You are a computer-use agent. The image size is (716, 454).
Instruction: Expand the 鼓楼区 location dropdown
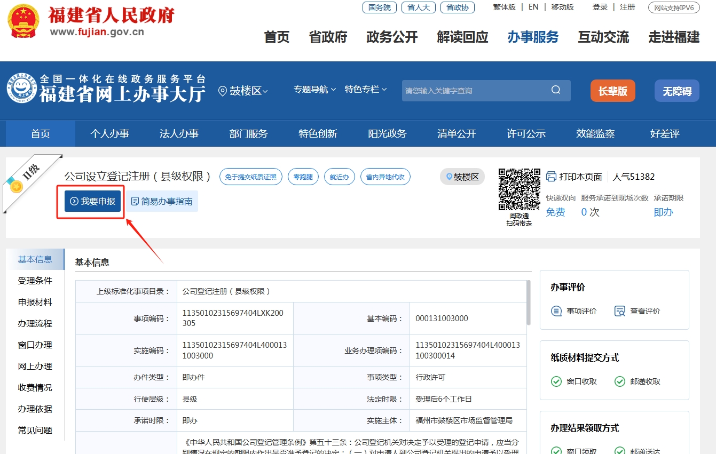(x=243, y=91)
